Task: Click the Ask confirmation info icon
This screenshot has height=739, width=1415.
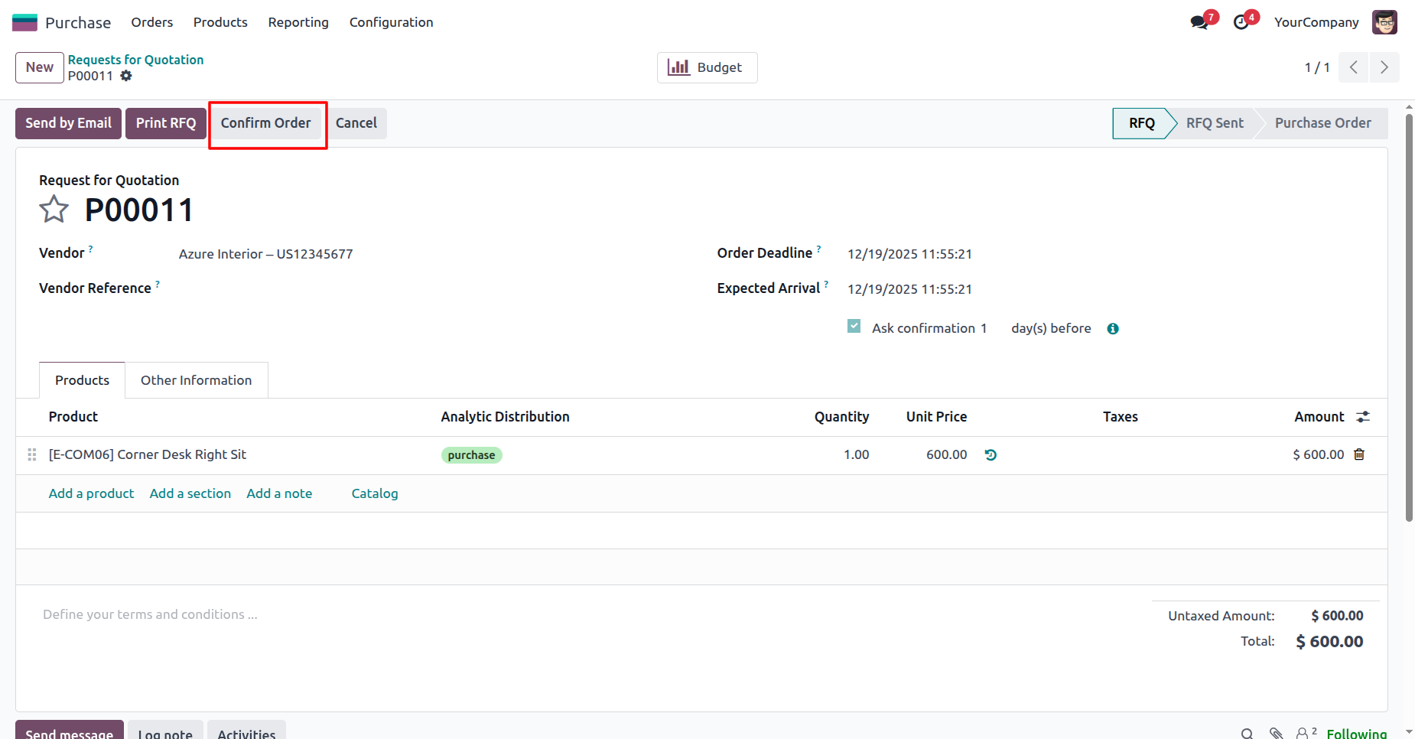Action: 1113,329
